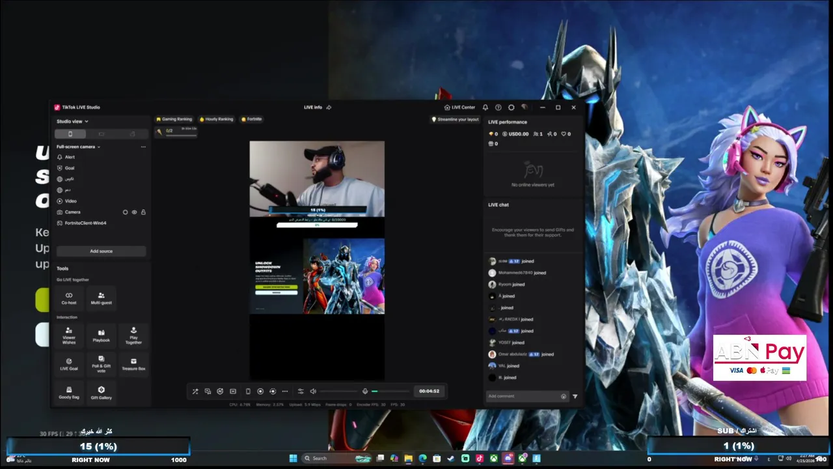This screenshot has width=833, height=469.
Task: Click Mohammed67840 joined chat entry
Action: click(517, 273)
